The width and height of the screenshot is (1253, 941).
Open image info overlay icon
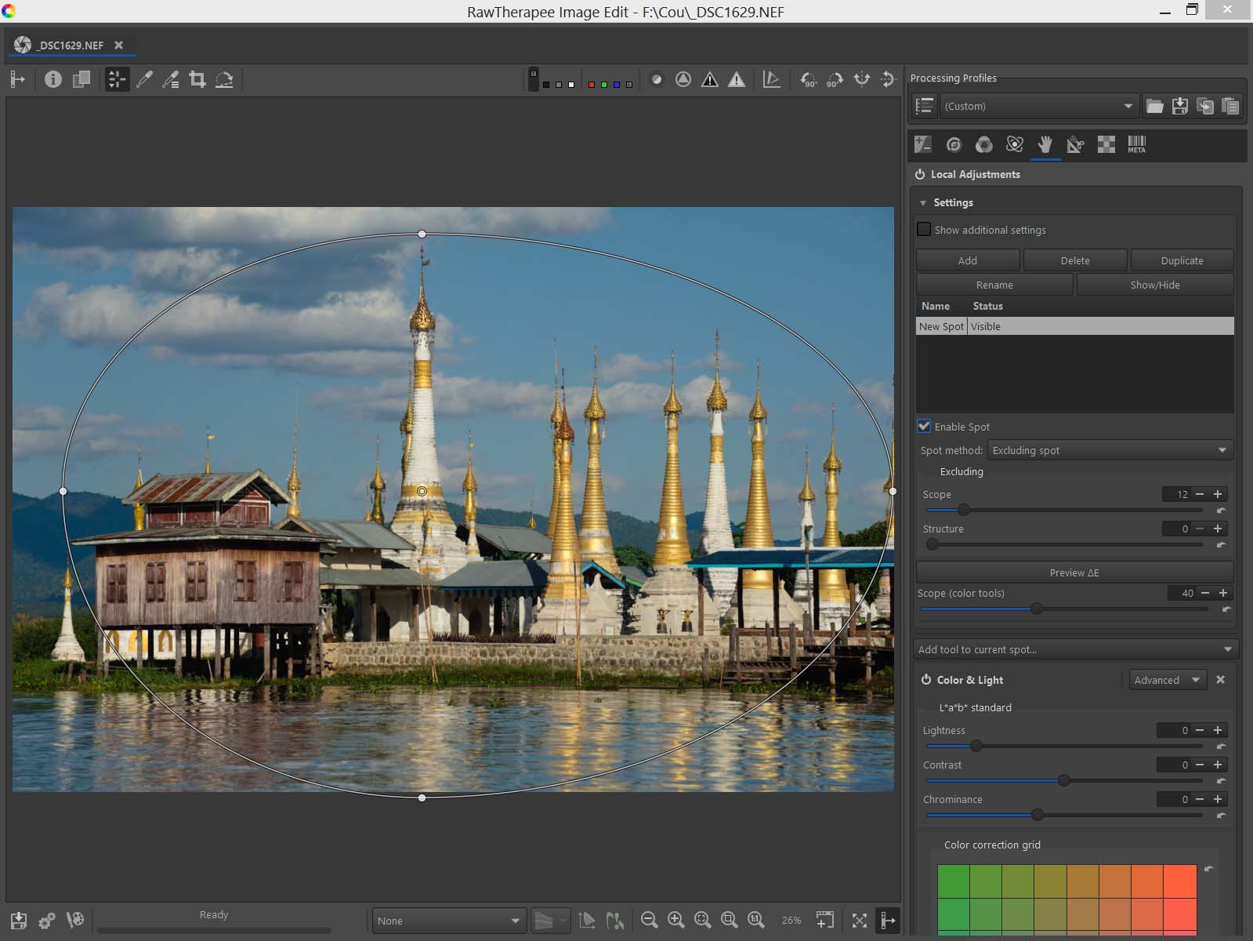pos(53,79)
